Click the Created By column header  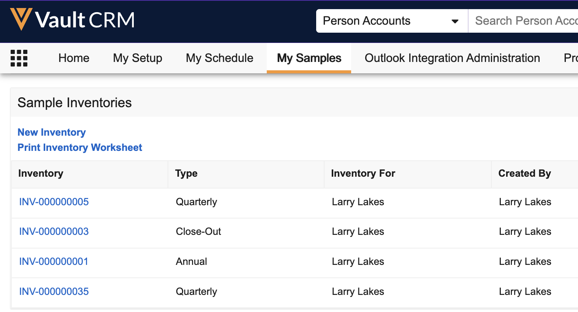(x=524, y=173)
